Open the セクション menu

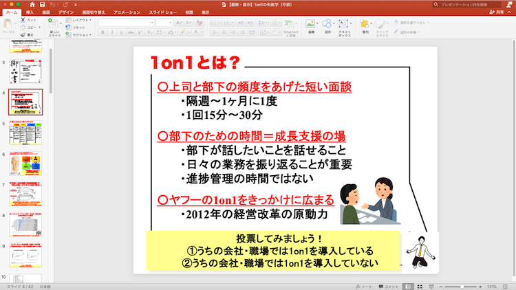coord(78,34)
